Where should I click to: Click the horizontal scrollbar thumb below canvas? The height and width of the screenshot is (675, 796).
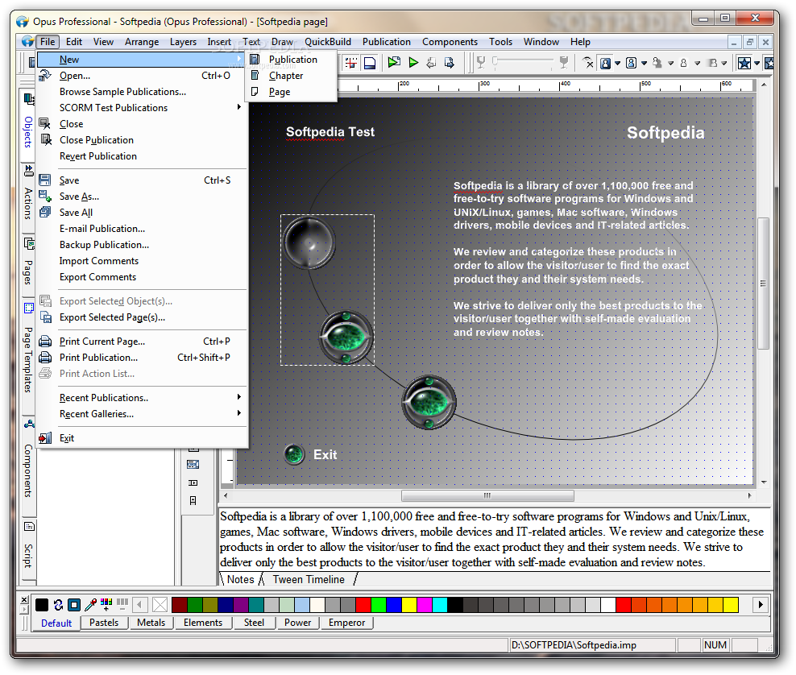(x=487, y=495)
